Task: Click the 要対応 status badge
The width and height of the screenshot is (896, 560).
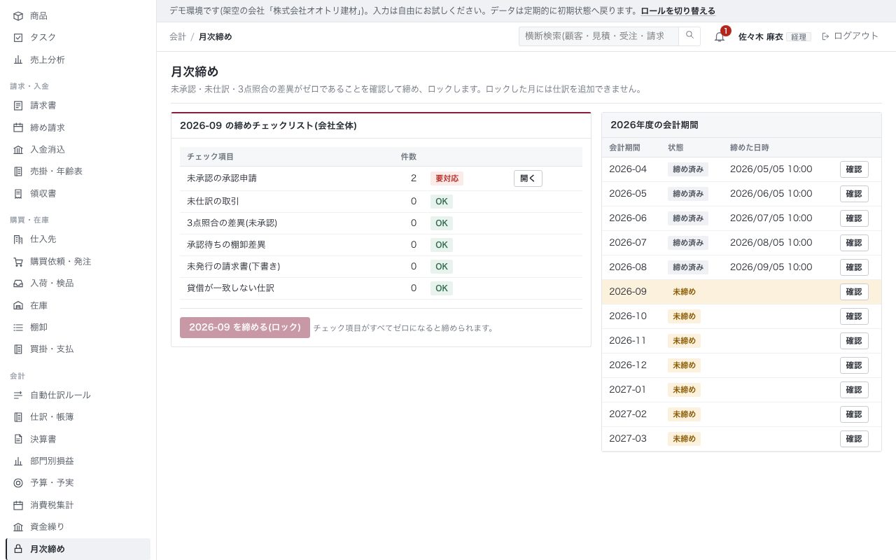Action: pyautogui.click(x=447, y=178)
